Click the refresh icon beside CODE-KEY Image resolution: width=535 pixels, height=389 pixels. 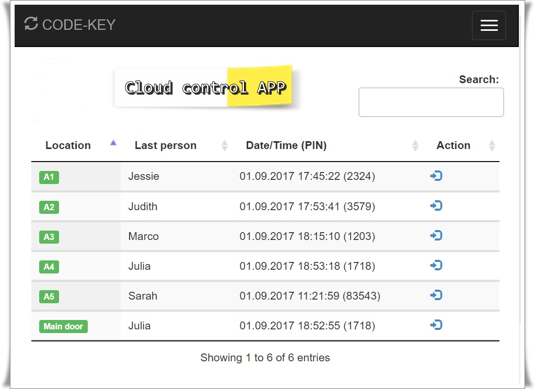pos(31,24)
